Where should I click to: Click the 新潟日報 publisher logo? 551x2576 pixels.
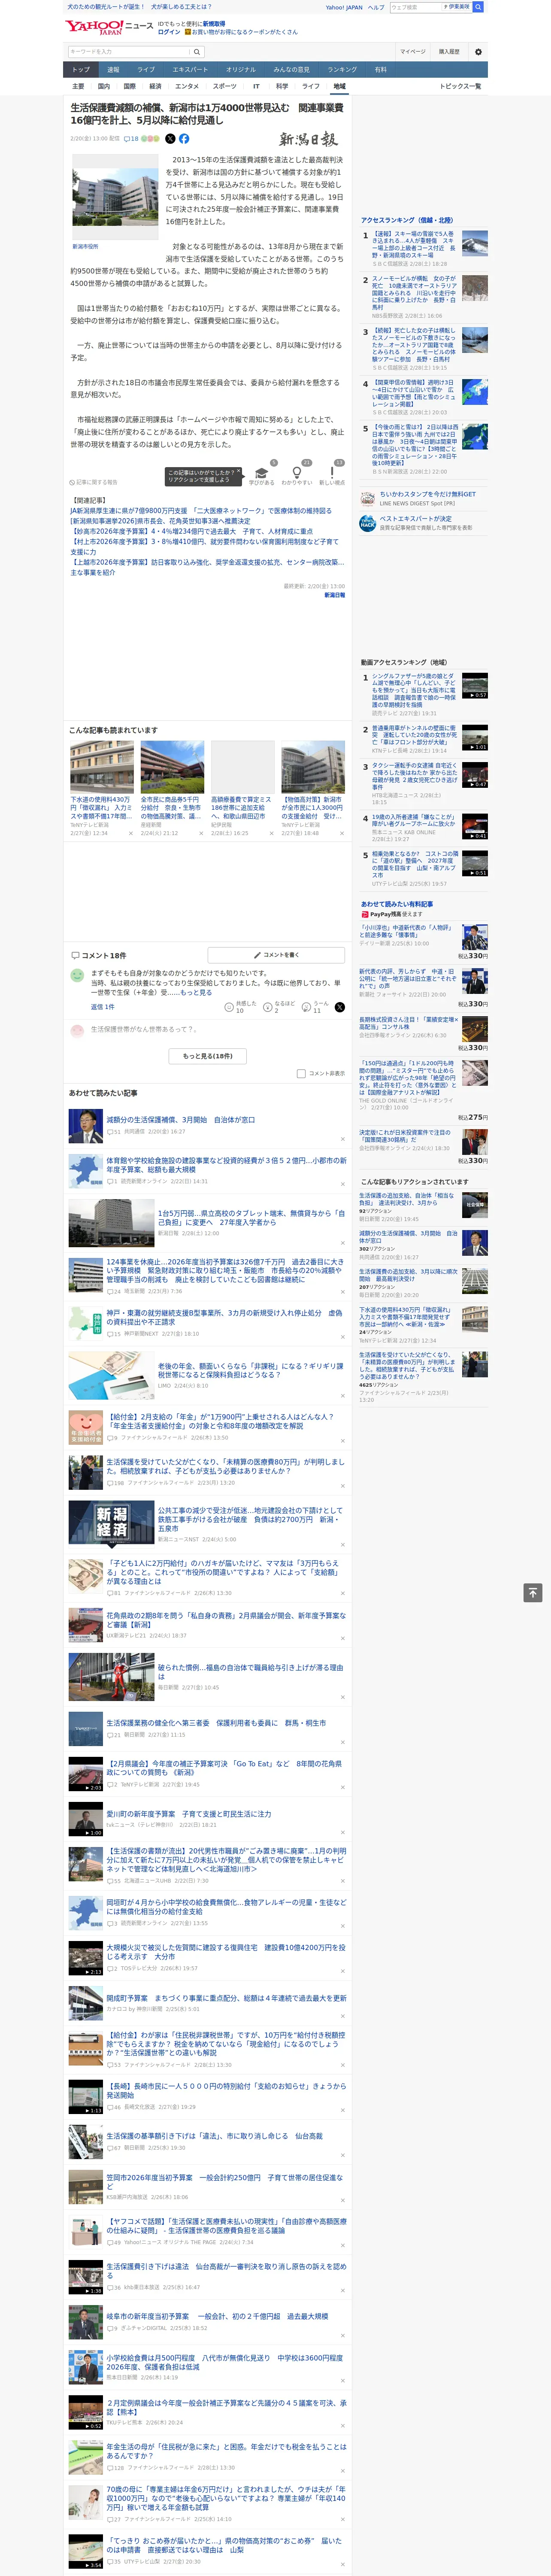(308, 139)
